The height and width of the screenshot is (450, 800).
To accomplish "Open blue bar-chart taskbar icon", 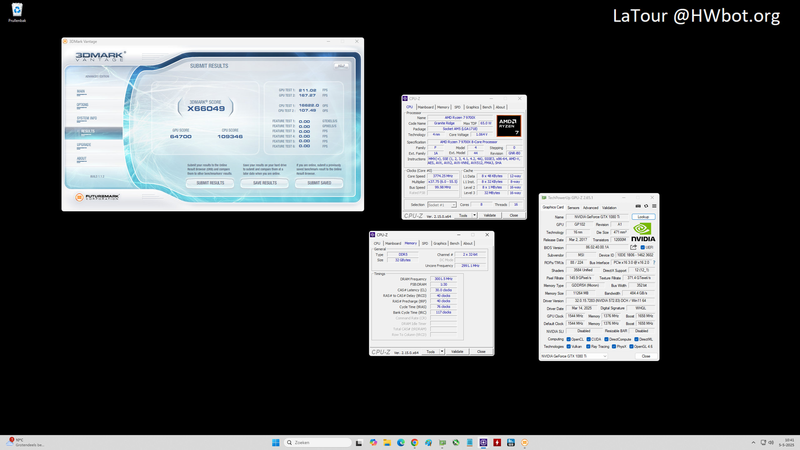I will 511,442.
